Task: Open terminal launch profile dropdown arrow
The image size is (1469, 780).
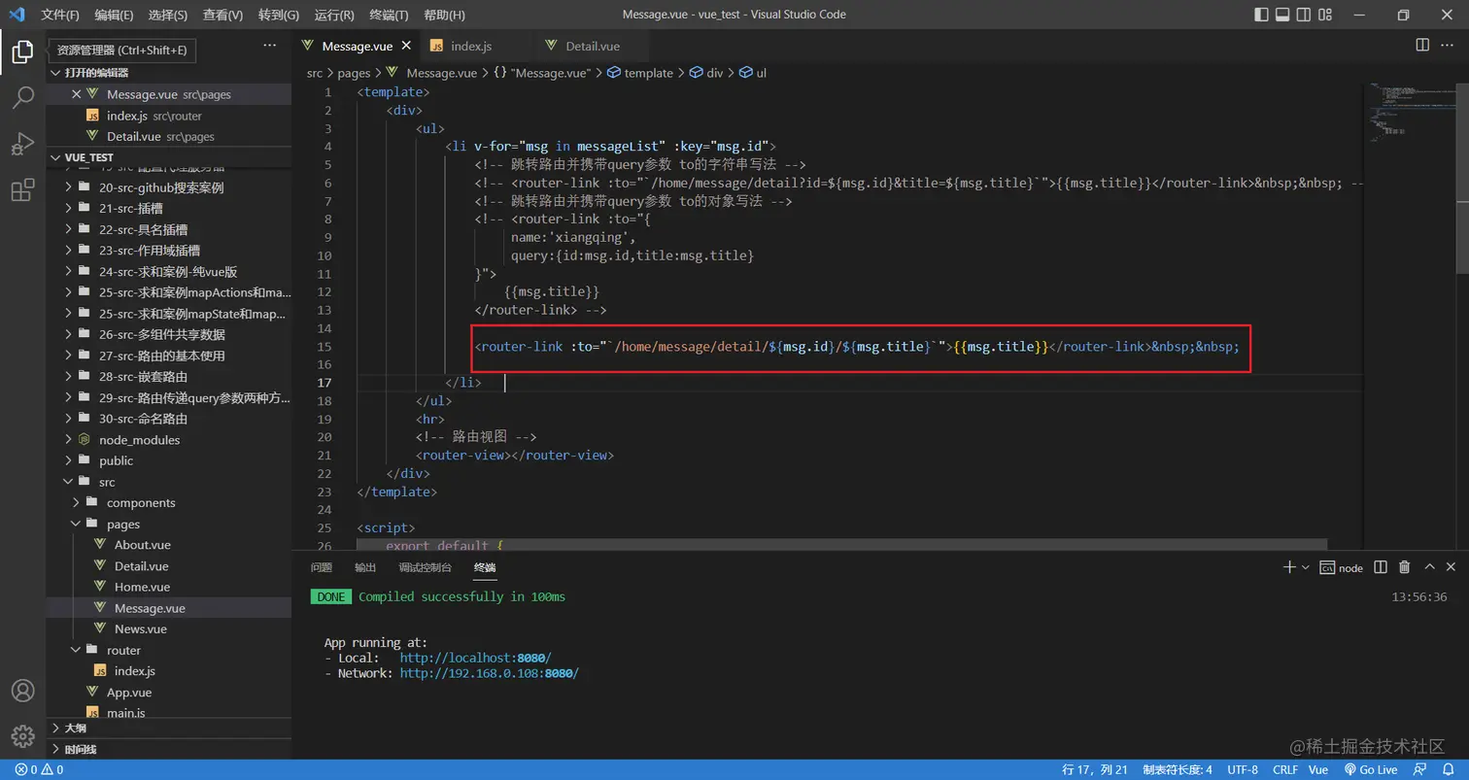Action: [x=1305, y=567]
